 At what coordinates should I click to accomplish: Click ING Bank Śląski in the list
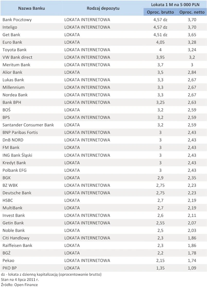coord(17,155)
